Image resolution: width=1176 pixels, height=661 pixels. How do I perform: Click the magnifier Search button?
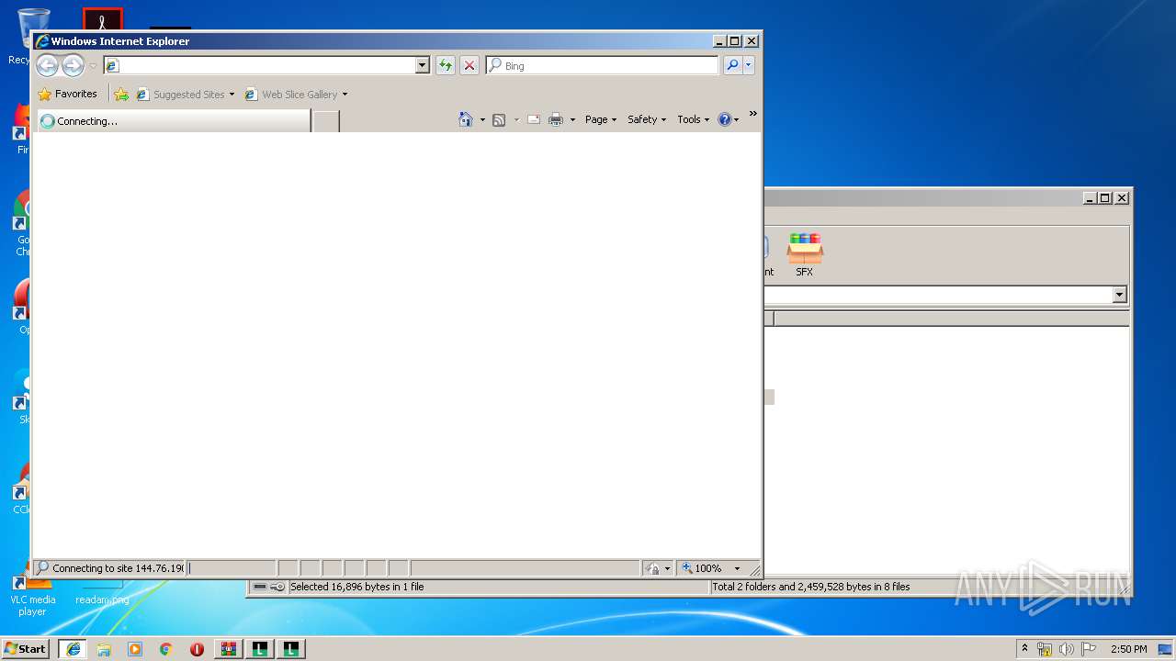coord(732,65)
